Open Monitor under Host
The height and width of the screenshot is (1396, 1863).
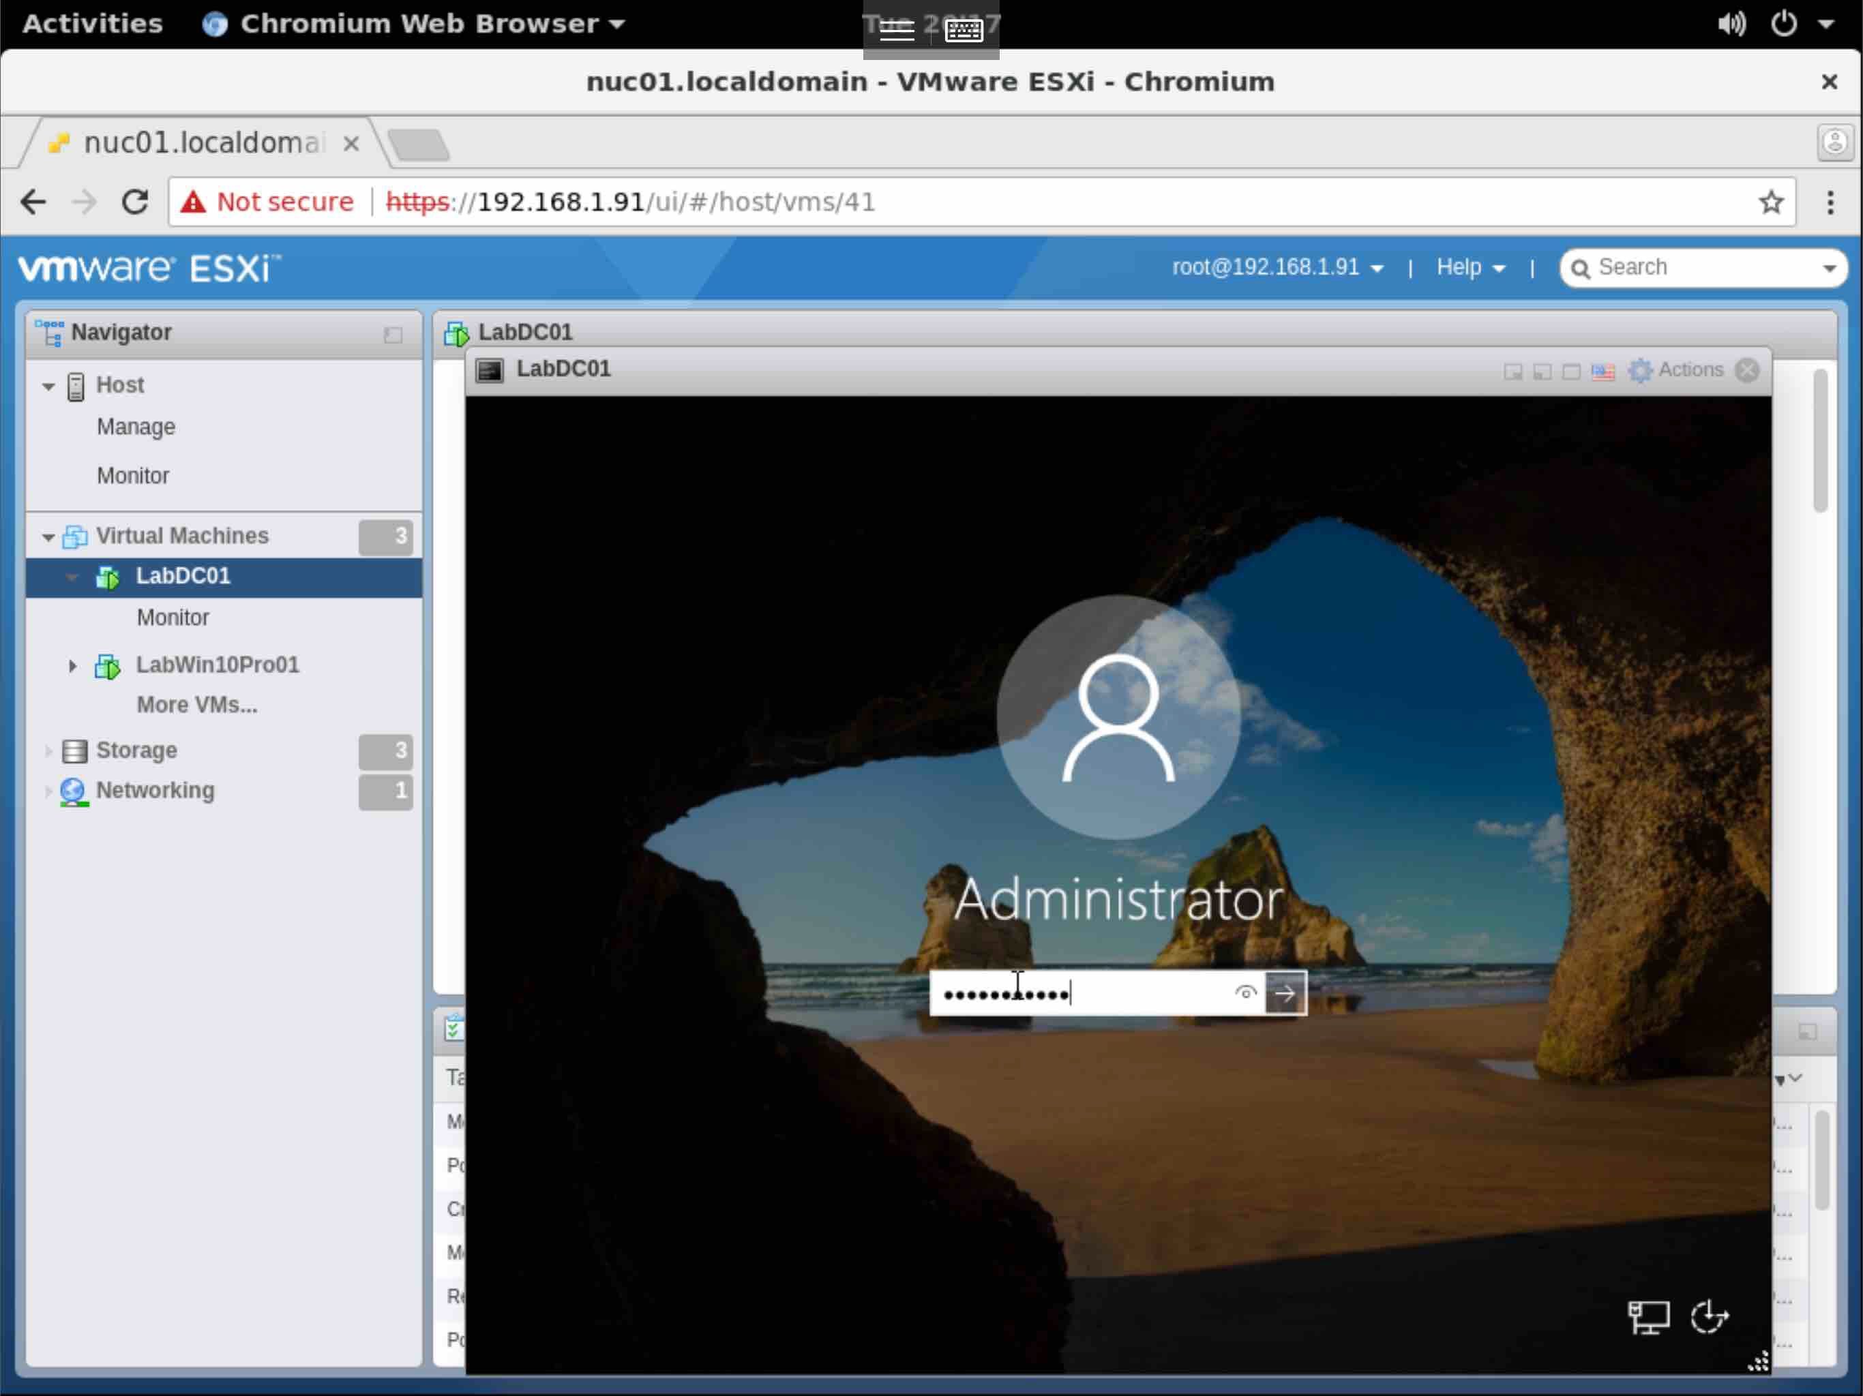[132, 476]
